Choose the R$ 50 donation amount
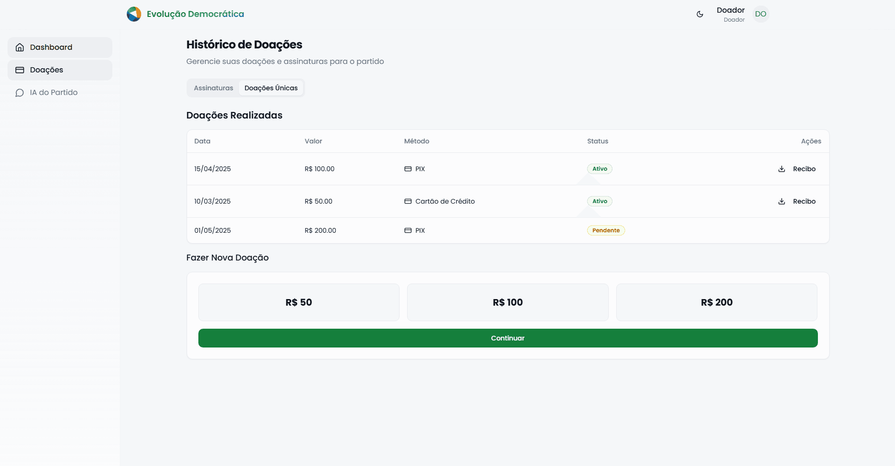This screenshot has width=895, height=466. point(298,302)
